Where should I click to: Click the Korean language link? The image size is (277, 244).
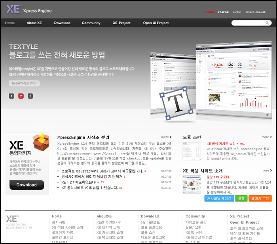[x=237, y=12]
